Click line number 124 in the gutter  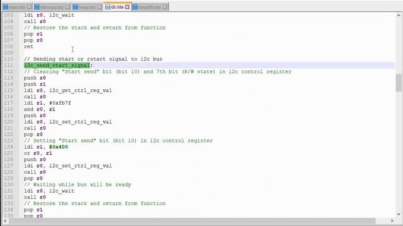(8, 147)
